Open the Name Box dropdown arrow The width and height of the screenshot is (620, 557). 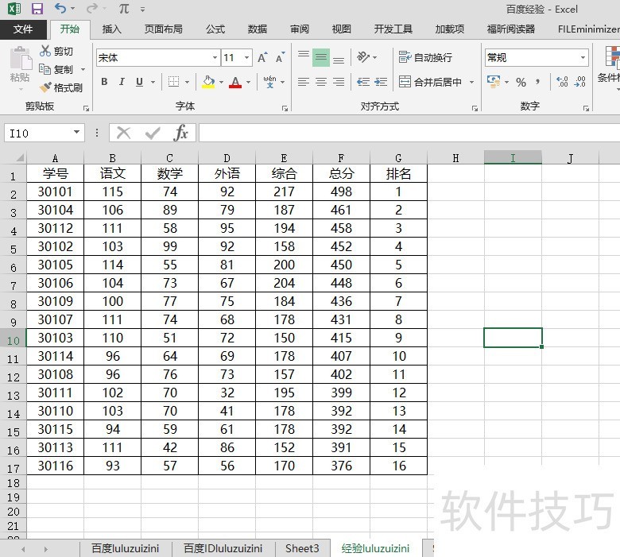77,132
